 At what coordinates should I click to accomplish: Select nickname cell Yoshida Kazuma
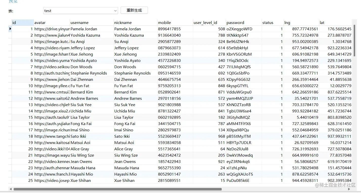click(136, 35)
